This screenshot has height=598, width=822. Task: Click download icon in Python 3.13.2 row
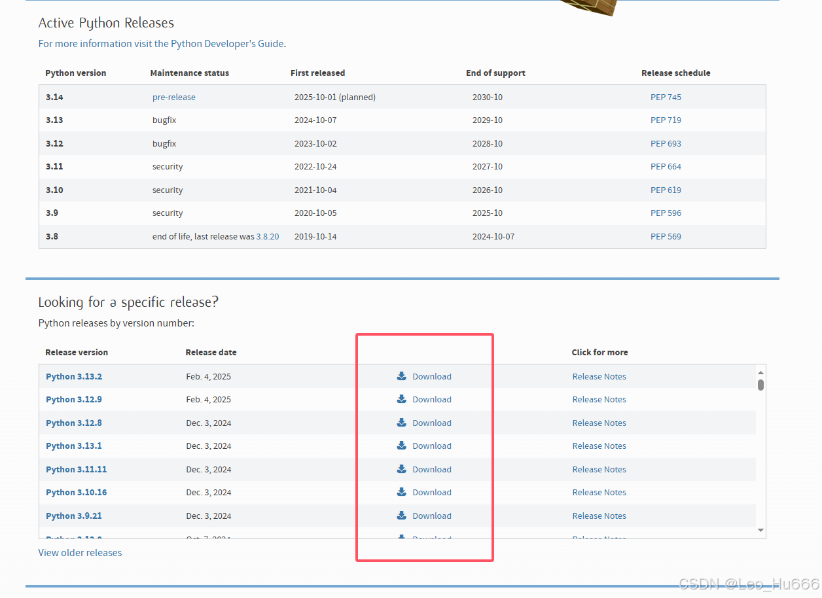click(402, 376)
